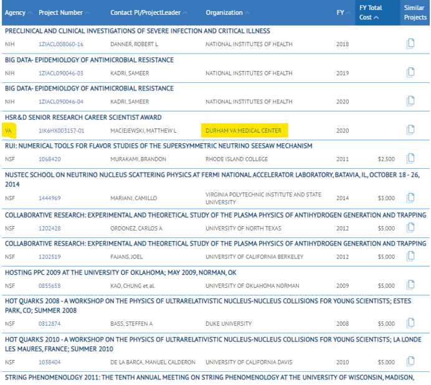431x385 pixels.
Task: Open 2019 Big Data Epidemiology project title
Action: pos(89,60)
